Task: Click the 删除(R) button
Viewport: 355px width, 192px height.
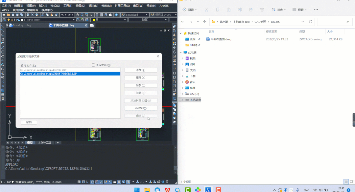Action: [x=141, y=77]
